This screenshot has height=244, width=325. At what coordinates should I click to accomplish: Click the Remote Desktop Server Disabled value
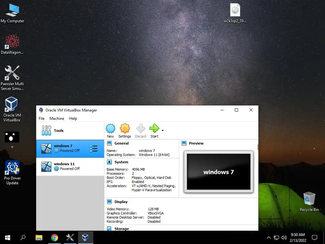coord(154,217)
